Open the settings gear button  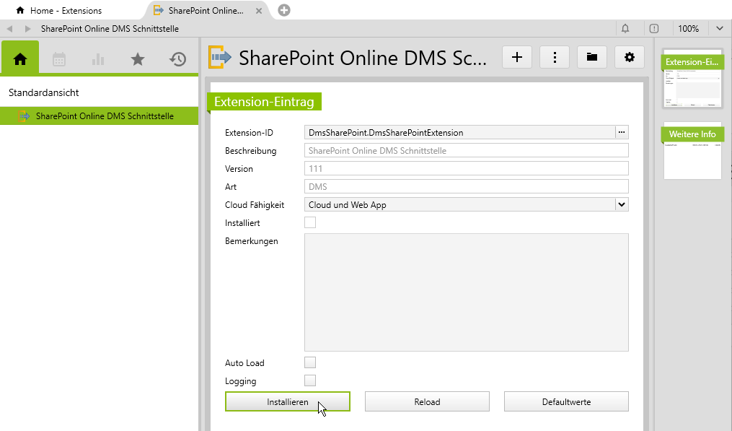630,57
